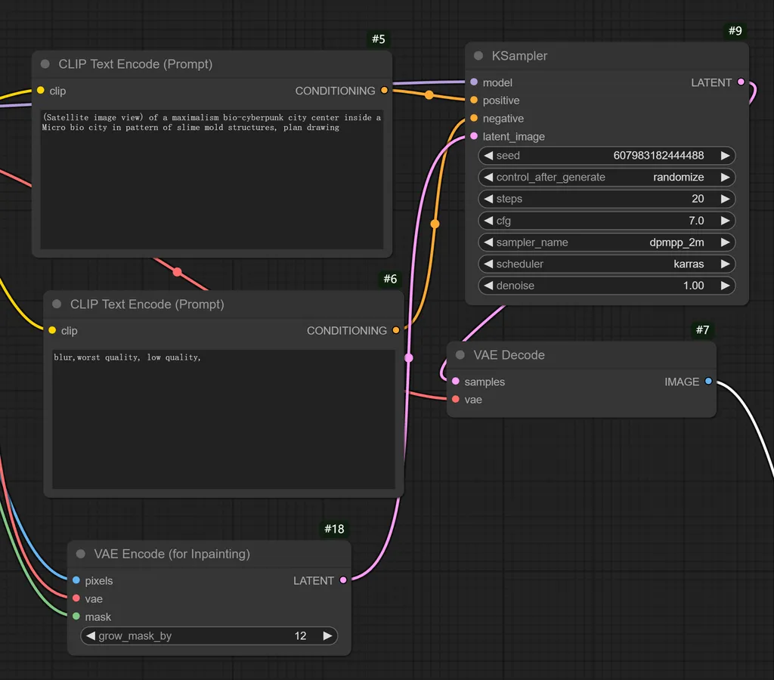This screenshot has height=680, width=774.
Task: Open the sampler_name dropdown showing dpmpp_2m
Action: (x=607, y=243)
